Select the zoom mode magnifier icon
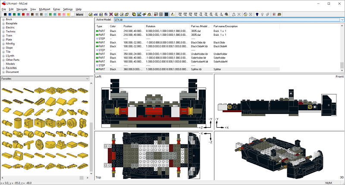The height and width of the screenshot is (185, 345). coord(149,14)
